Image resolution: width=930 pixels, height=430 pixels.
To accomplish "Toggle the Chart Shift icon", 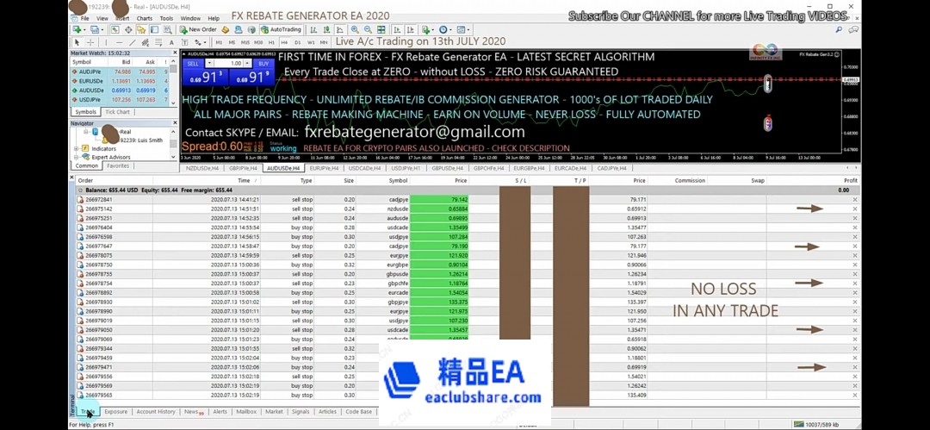I will click(x=411, y=29).
